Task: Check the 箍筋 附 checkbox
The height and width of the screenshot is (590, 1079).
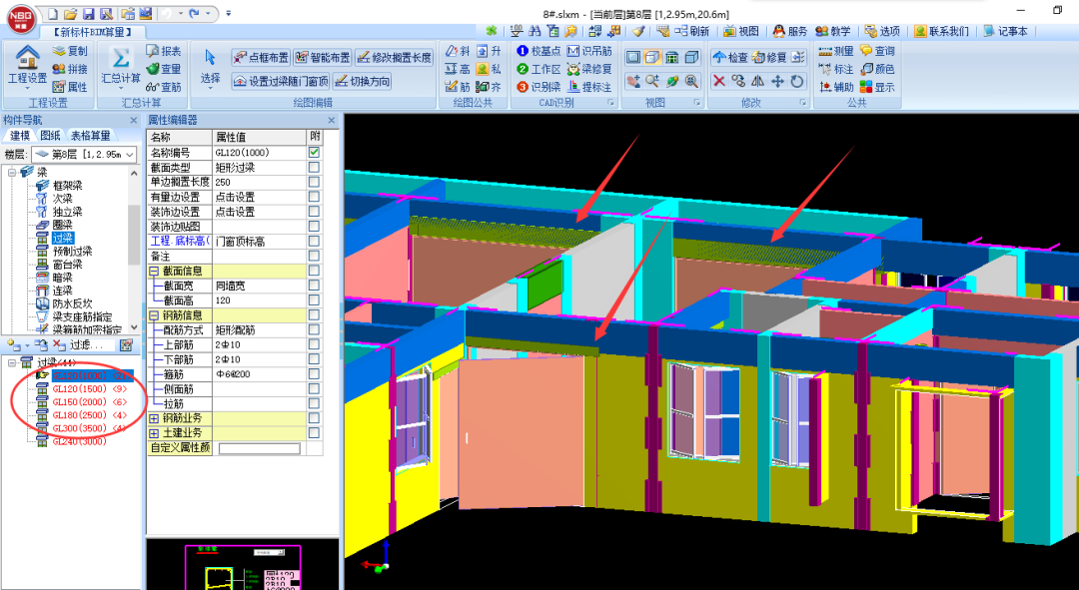Action: [x=314, y=374]
